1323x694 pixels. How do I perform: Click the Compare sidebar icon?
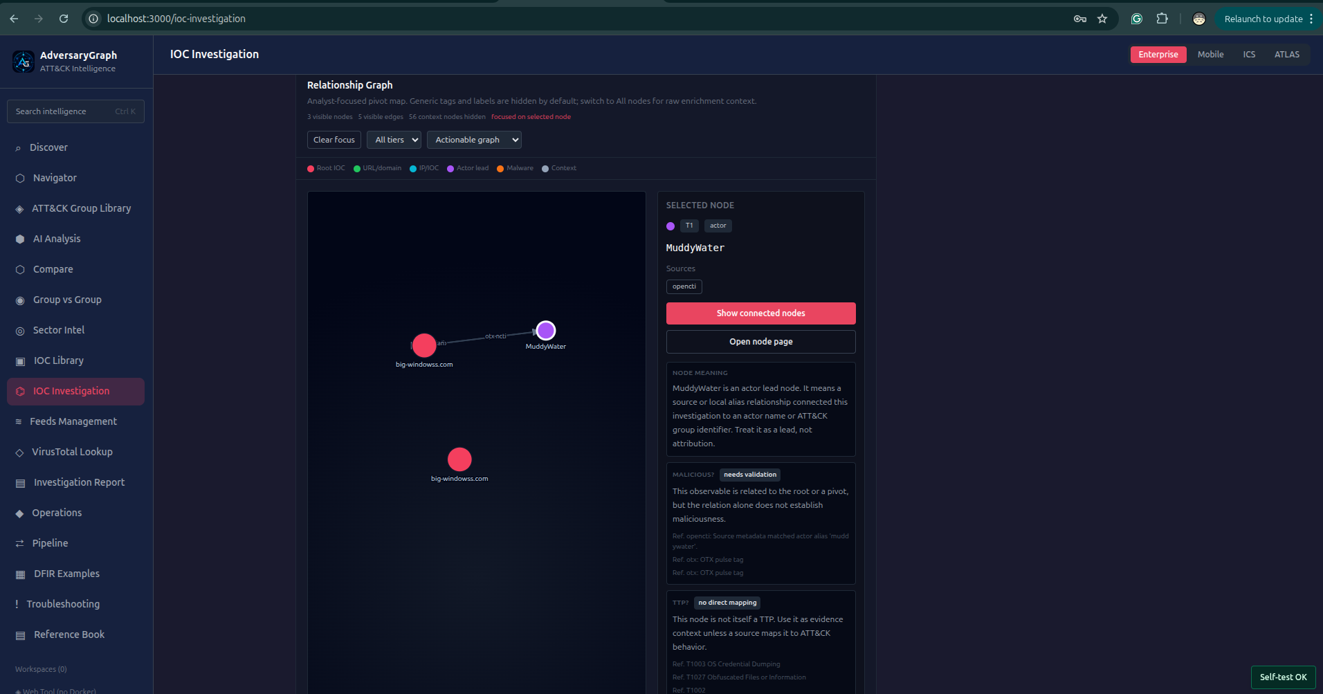(20, 270)
